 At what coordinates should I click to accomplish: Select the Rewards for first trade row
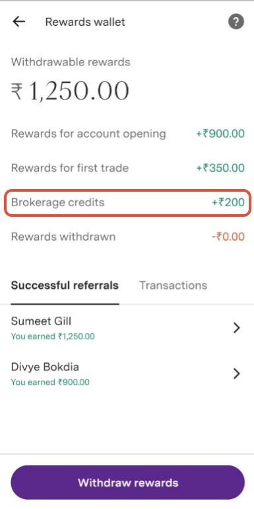(127, 168)
